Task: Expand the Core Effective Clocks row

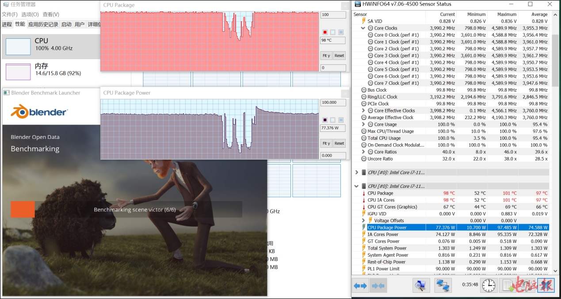Action: [x=363, y=111]
